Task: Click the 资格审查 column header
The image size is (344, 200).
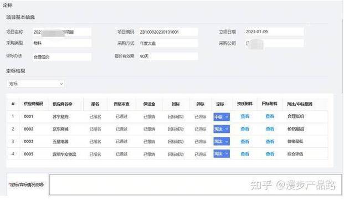Action: (x=121, y=104)
